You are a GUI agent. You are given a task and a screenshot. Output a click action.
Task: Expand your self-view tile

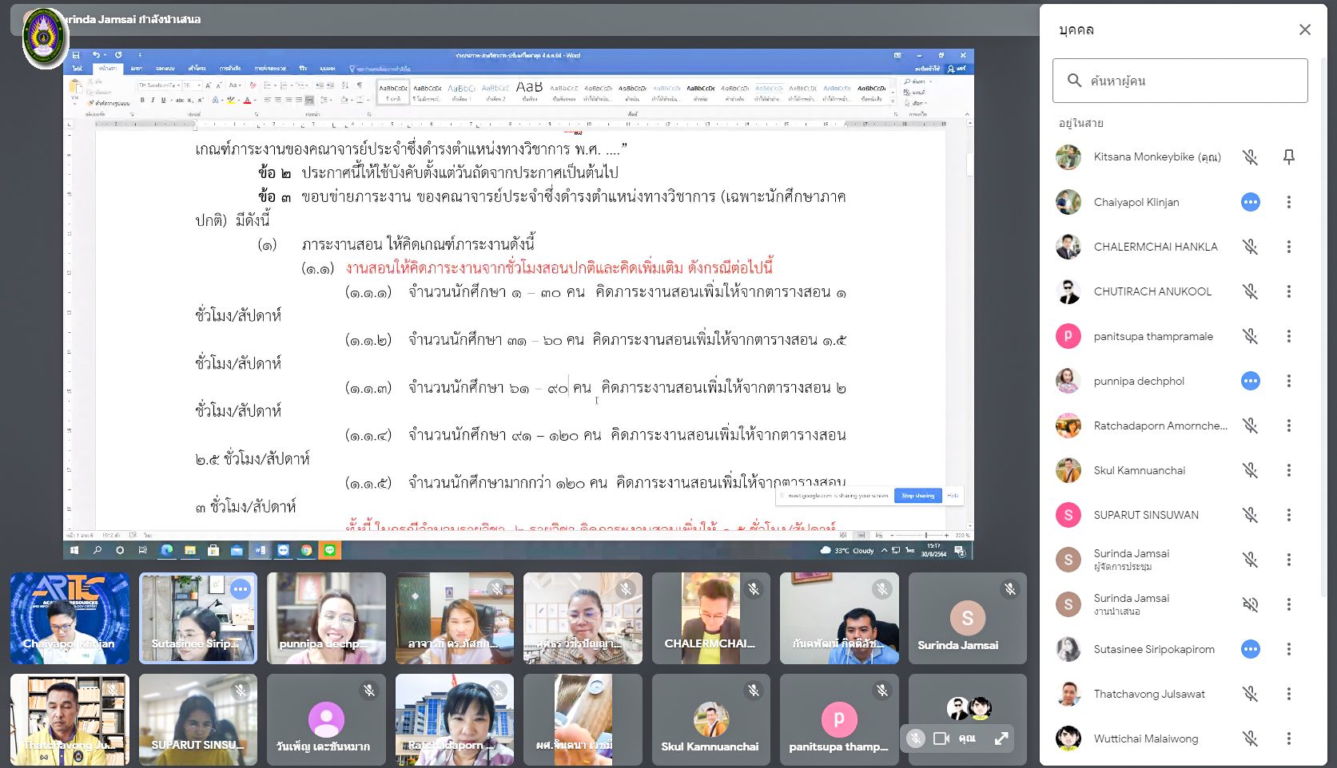point(1001,738)
